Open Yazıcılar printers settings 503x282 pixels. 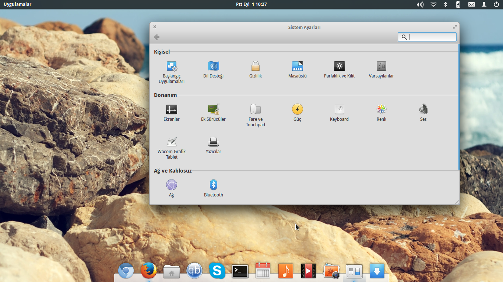pos(214,145)
